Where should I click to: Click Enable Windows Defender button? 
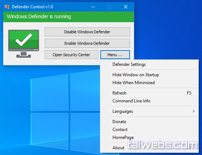tap(87, 43)
